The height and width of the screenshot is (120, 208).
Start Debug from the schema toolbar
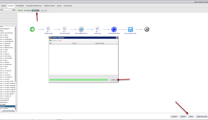[27, 10]
